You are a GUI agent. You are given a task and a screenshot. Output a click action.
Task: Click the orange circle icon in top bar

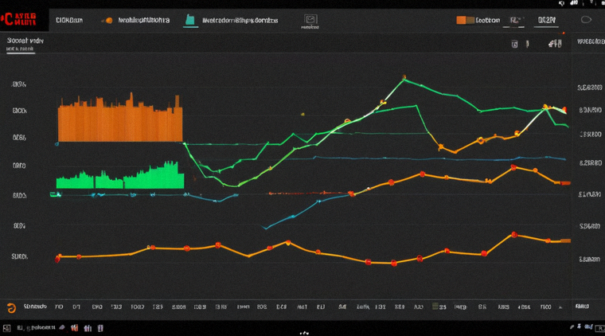[x=109, y=21]
